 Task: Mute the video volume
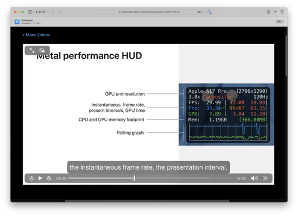coord(254,179)
